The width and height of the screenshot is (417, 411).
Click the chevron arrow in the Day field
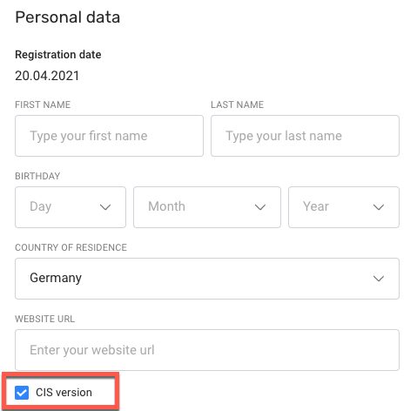tap(105, 207)
